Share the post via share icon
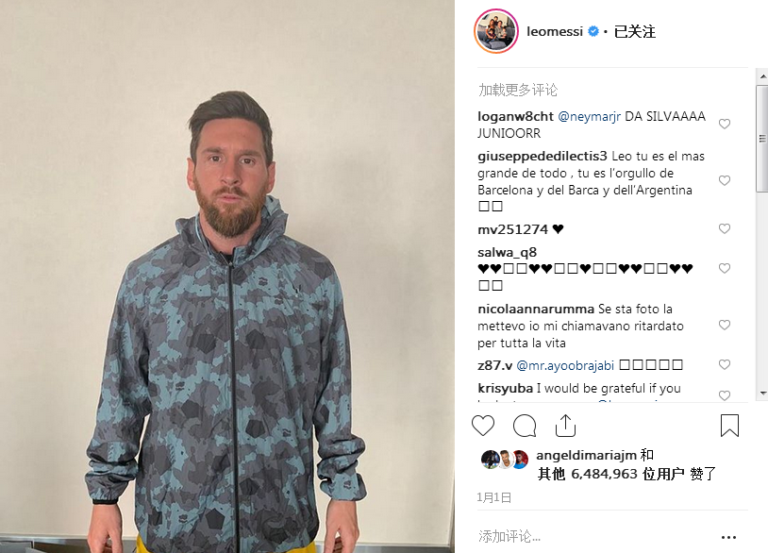Screen dimensions: 768x553 coord(565,426)
